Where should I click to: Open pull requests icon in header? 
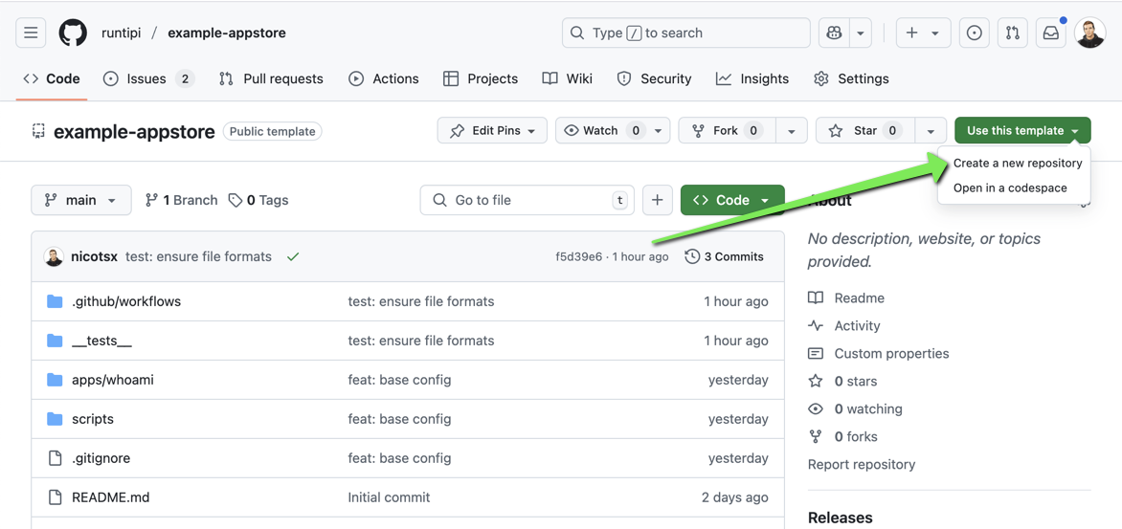pyautogui.click(x=1012, y=33)
